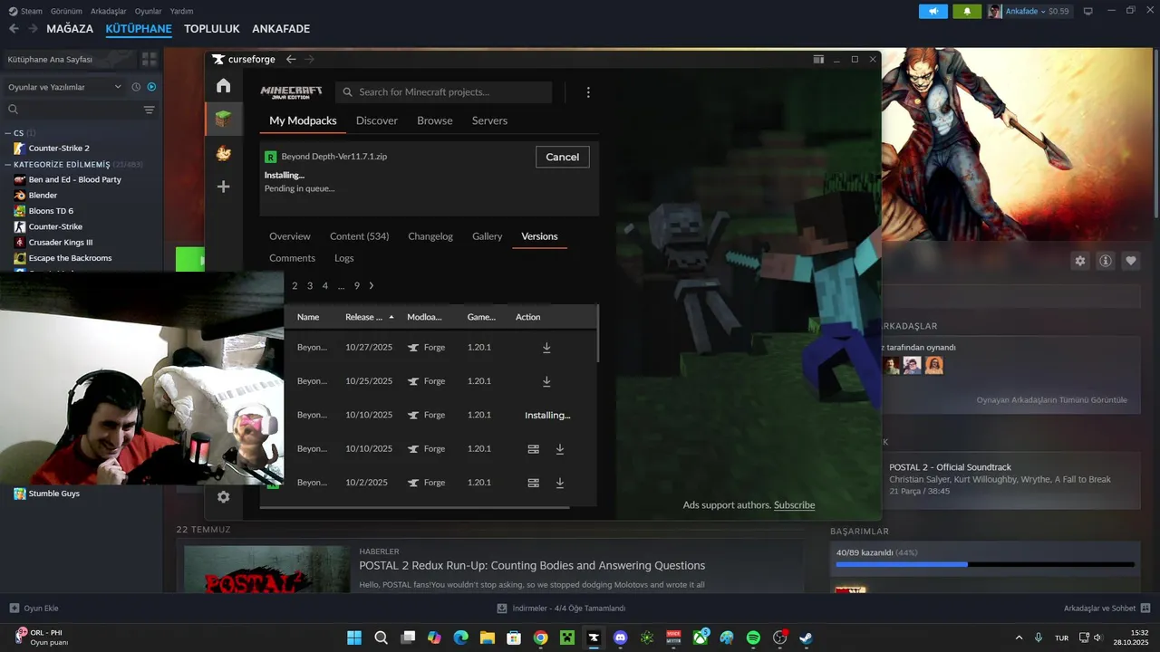This screenshot has width=1160, height=652.
Task: Open the Content (534) tab
Action: pyautogui.click(x=360, y=236)
